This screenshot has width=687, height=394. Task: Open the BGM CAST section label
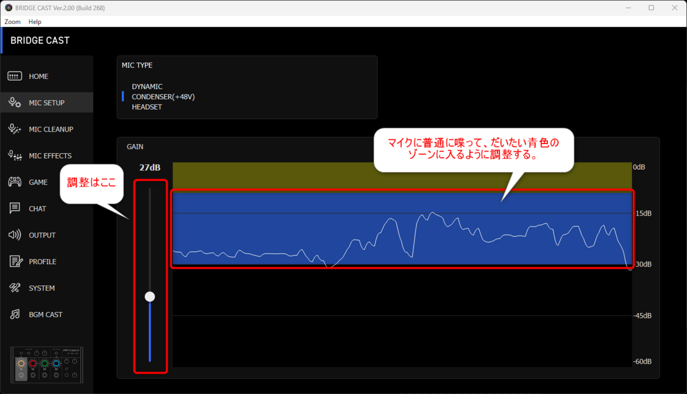(46, 315)
